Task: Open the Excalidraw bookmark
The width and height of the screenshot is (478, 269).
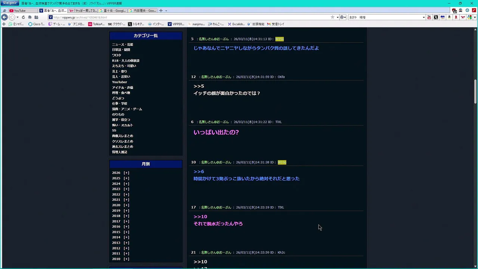Action: (236, 24)
